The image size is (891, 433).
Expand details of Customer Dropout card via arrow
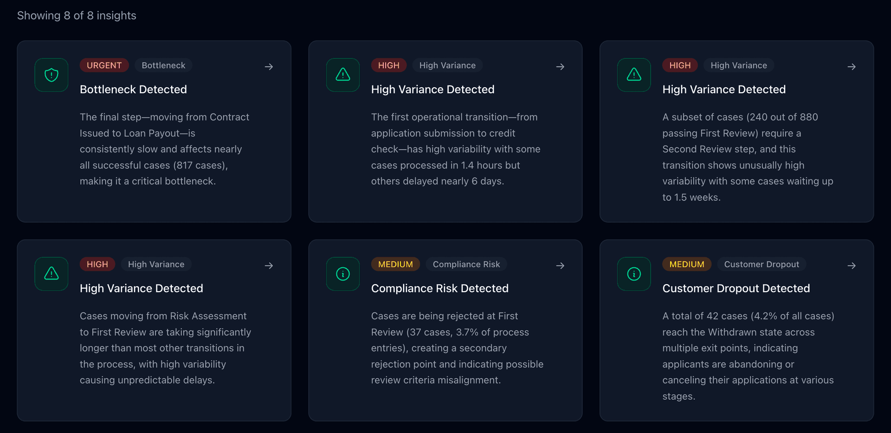click(x=852, y=266)
